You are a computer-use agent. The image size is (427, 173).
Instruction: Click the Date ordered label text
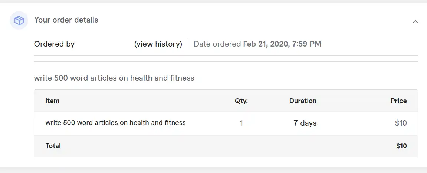[x=217, y=44]
